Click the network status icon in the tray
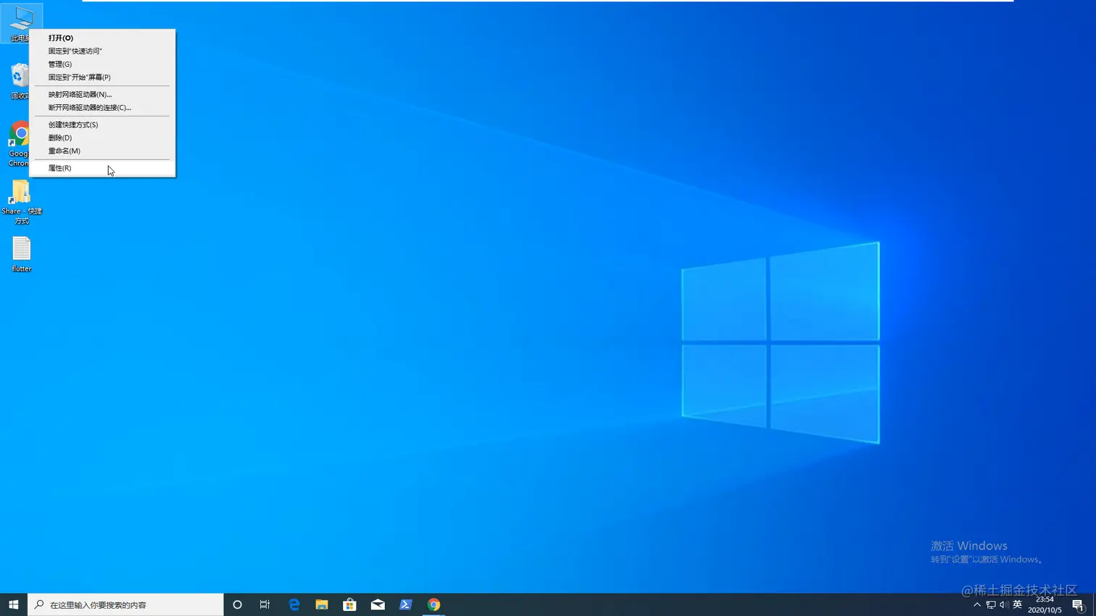This screenshot has height=616, width=1096. (989, 604)
